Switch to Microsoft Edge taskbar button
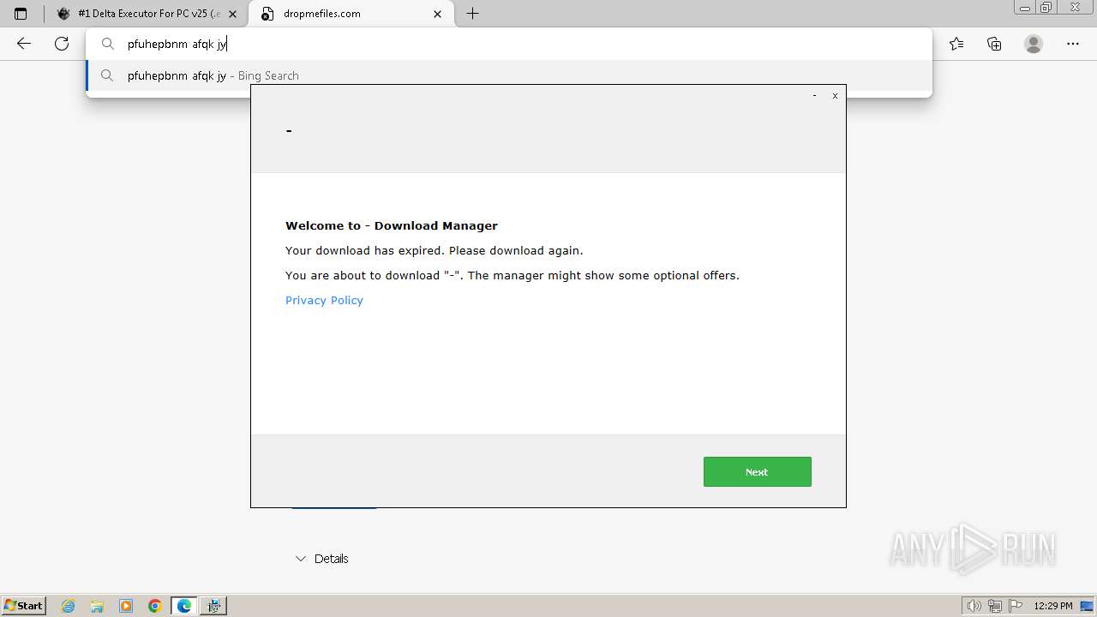The height and width of the screenshot is (617, 1097). pyautogui.click(x=184, y=606)
